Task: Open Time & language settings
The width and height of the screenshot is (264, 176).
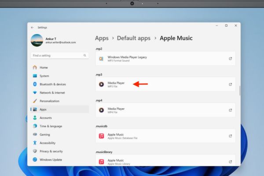Action: [x=51, y=126]
